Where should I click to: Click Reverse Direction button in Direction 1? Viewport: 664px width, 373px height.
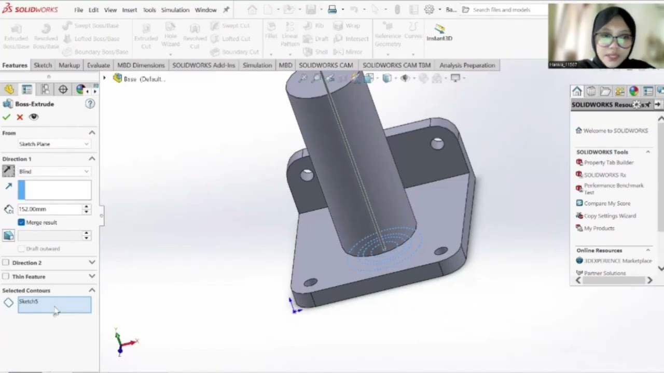pos(8,171)
